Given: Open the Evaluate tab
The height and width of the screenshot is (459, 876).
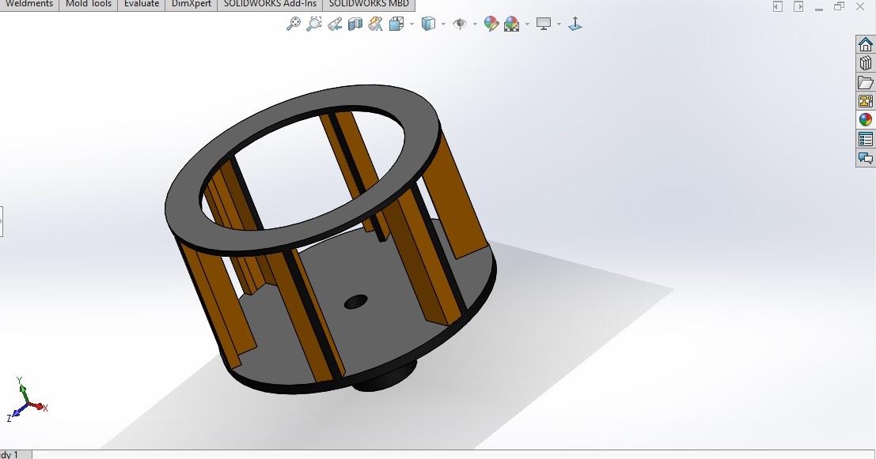Looking at the screenshot, I should (x=142, y=5).
